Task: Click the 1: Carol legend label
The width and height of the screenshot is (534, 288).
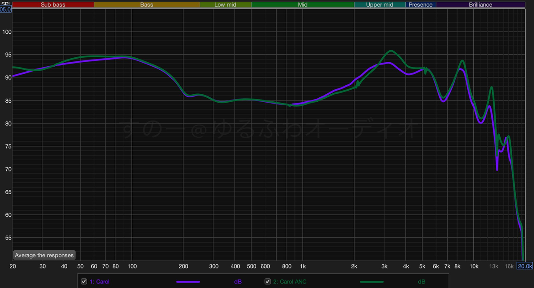Action: [100, 282]
